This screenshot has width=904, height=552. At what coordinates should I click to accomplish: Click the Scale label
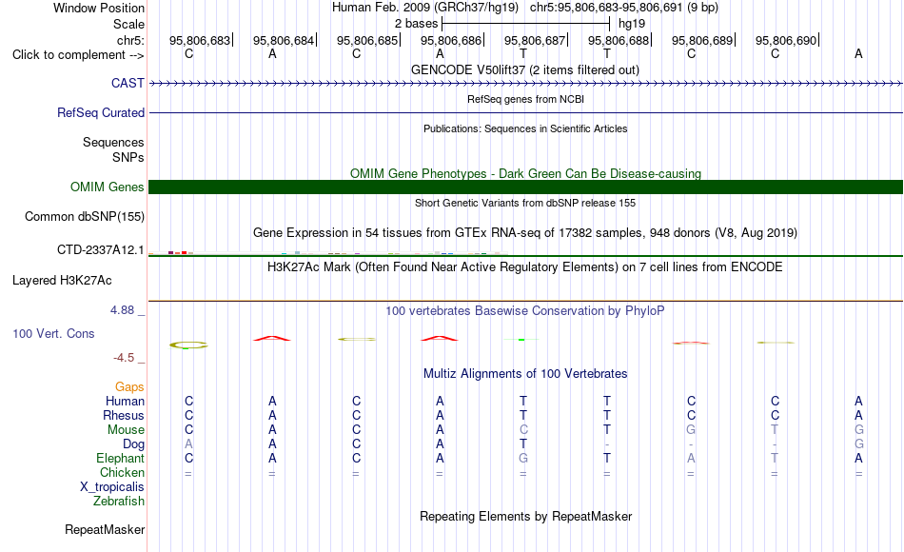(x=128, y=24)
